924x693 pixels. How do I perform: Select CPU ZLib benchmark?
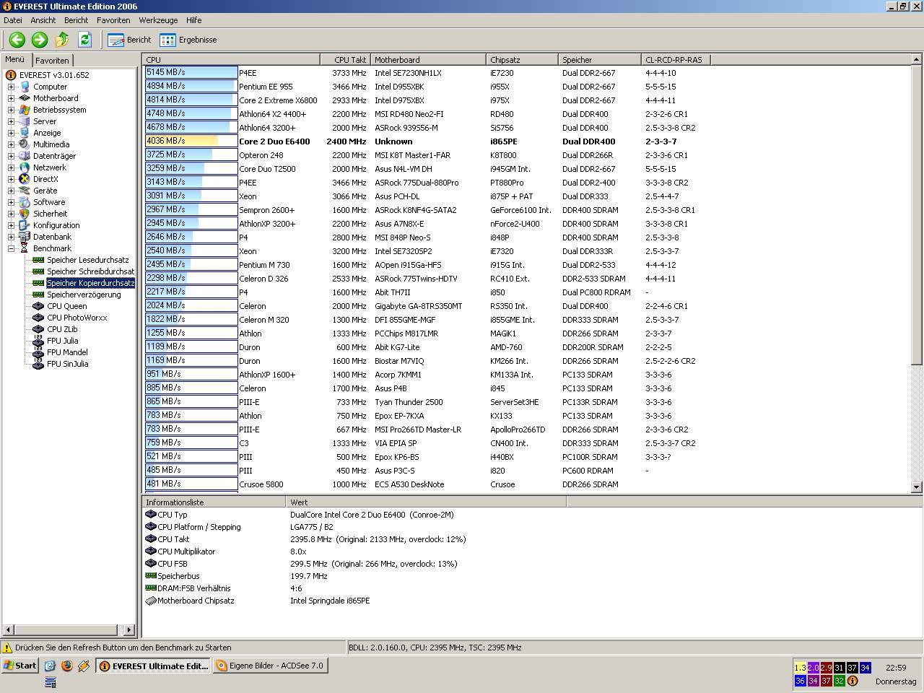tap(62, 329)
